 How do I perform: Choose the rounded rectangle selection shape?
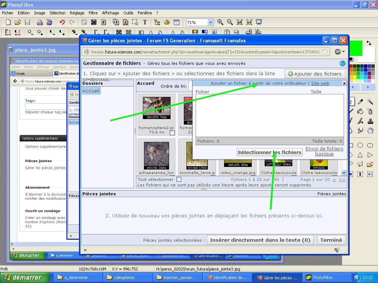pos(370,145)
